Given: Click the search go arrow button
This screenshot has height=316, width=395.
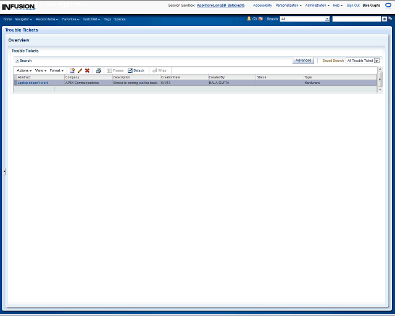Looking at the screenshot, I should (x=384, y=19).
